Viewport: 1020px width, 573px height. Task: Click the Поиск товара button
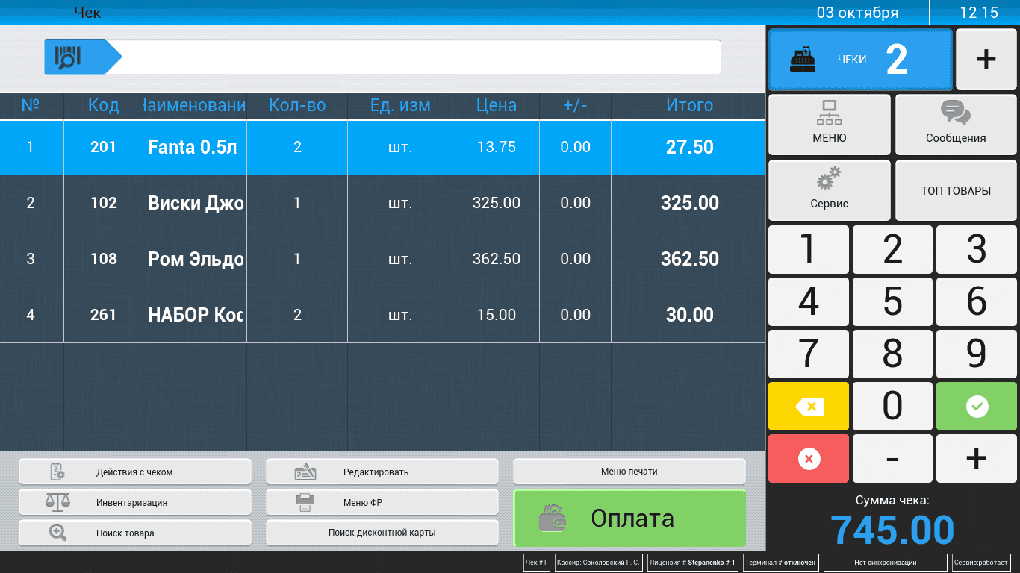[135, 533]
